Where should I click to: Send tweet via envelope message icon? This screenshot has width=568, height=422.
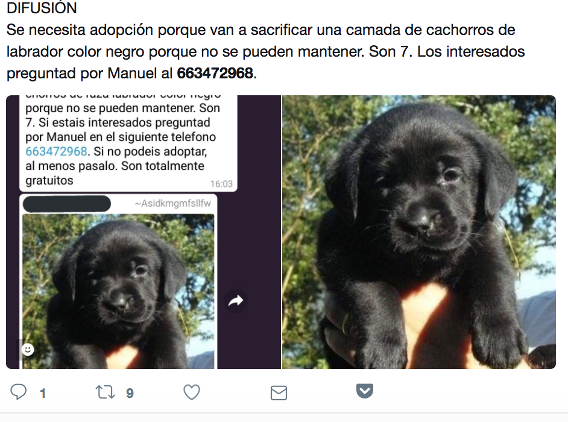(x=279, y=393)
